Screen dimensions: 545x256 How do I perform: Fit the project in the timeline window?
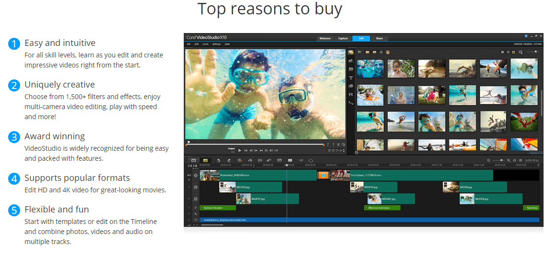coord(514,160)
